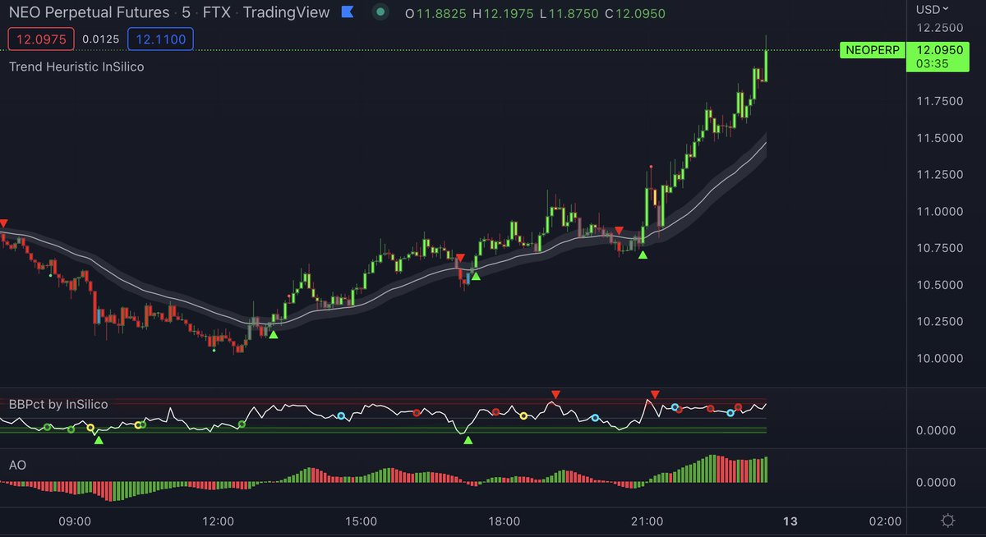Click the close value C12.0950
The width and height of the screenshot is (986, 537).
pyautogui.click(x=635, y=13)
